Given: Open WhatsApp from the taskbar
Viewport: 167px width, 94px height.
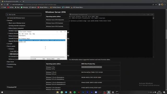Looking at the screenshot, I should pos(62,92).
